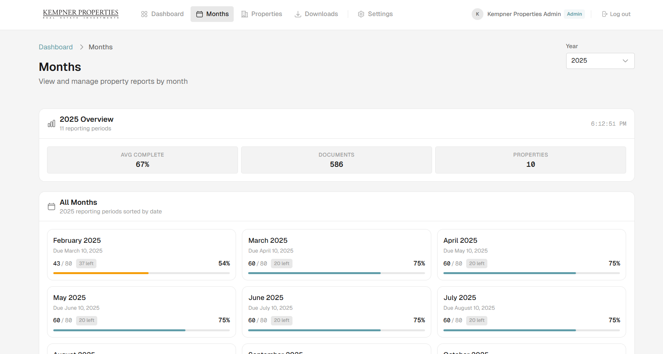
Task: Open the Year dropdown showing 2025
Action: pyautogui.click(x=600, y=61)
